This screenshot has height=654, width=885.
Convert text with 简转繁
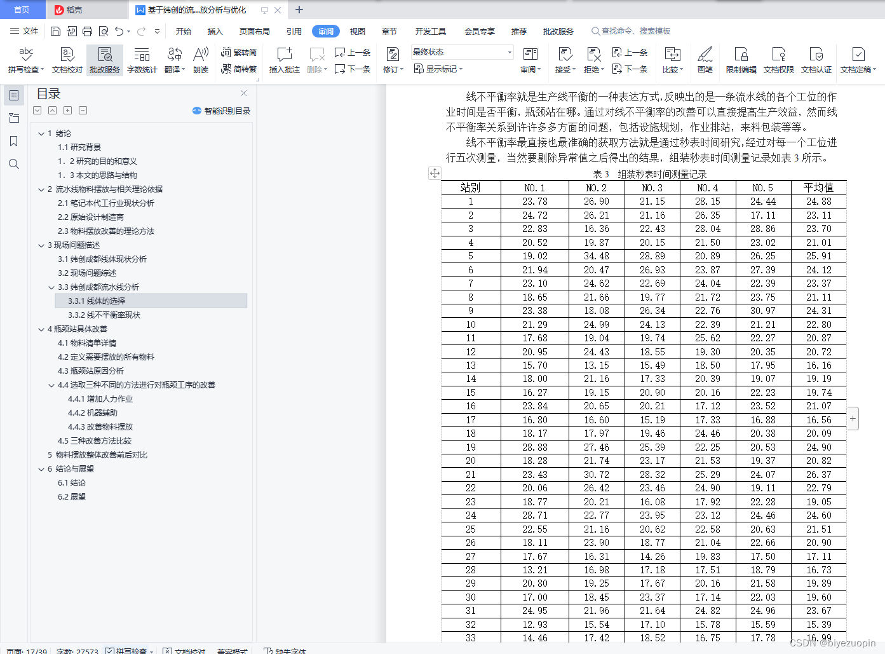click(x=239, y=69)
